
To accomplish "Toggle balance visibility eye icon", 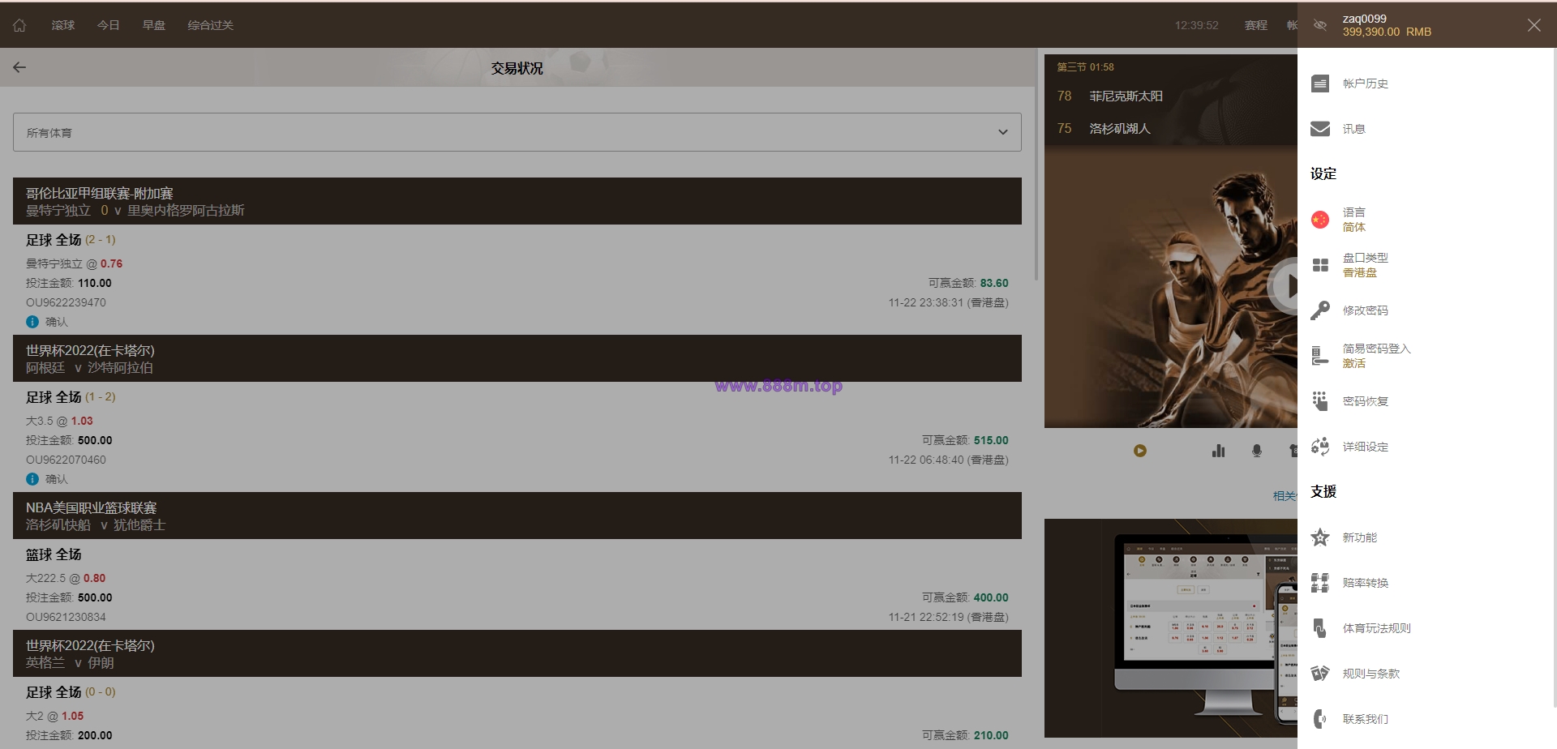I will click(1320, 25).
